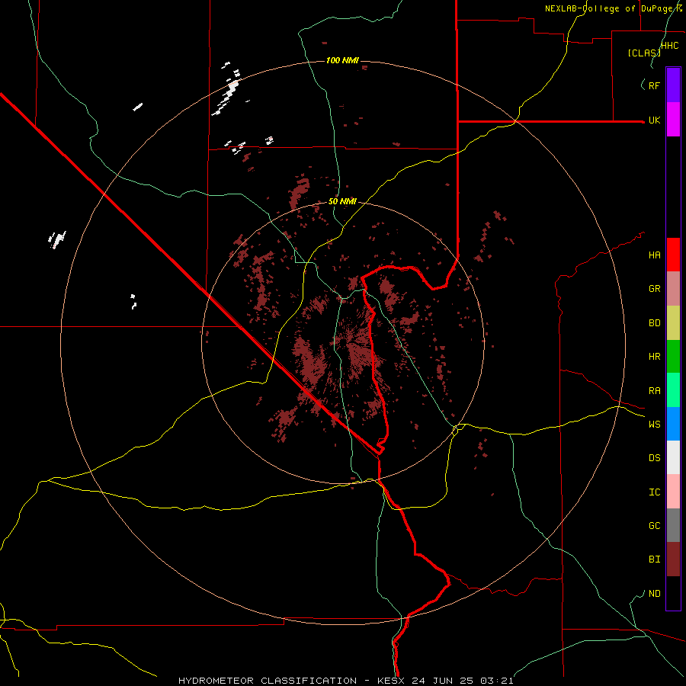Click the ND legend label
The width and height of the screenshot is (686, 686).
point(654,594)
